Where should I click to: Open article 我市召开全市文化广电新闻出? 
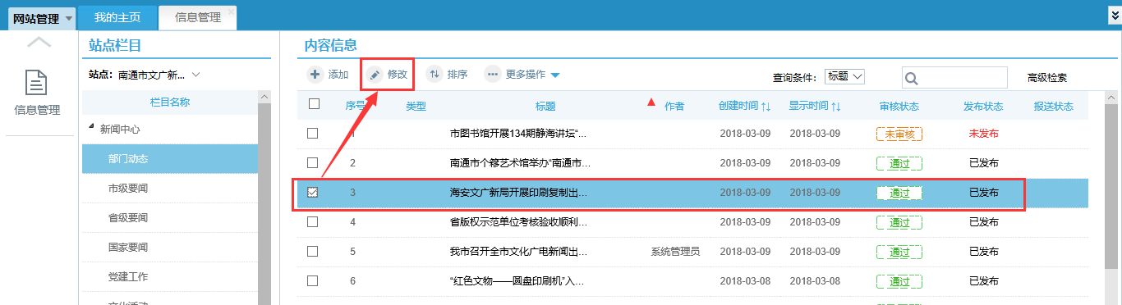click(518, 252)
